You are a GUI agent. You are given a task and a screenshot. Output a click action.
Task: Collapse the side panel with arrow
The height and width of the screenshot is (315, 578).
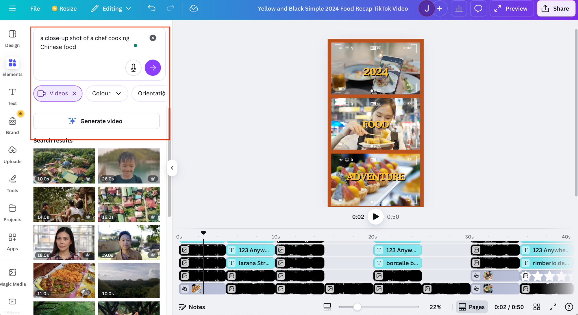pyautogui.click(x=172, y=168)
